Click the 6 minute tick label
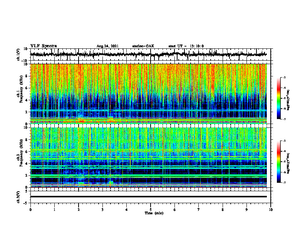The width and height of the screenshot is (305, 235). (x=175, y=210)
